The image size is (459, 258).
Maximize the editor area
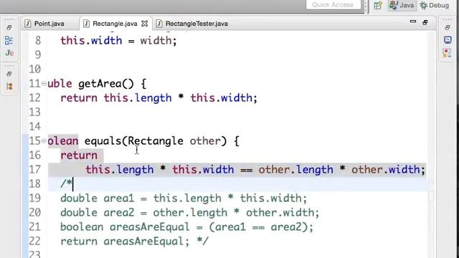425,22
